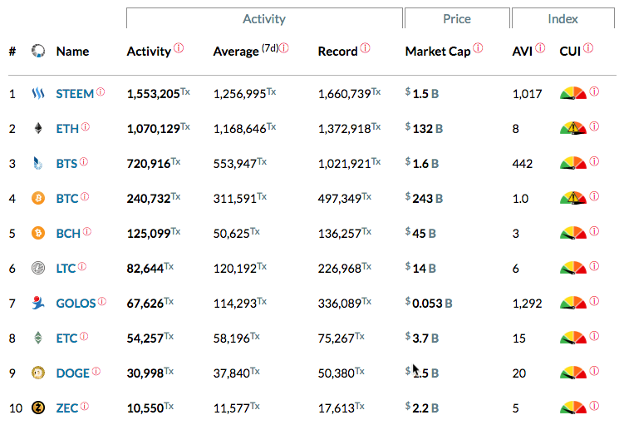Click CUI info icon in ZEC row
This screenshot has height=425, width=624.
tap(594, 406)
